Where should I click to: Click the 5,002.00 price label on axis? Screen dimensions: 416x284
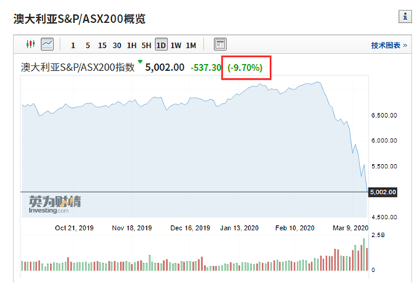pos(383,192)
